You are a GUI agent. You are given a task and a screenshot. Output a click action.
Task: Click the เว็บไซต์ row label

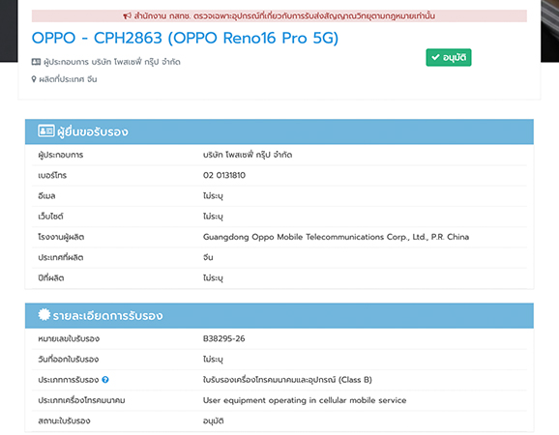(50, 217)
